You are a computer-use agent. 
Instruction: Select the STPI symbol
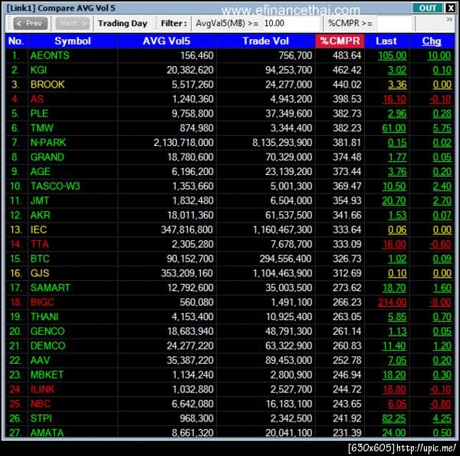(x=41, y=418)
